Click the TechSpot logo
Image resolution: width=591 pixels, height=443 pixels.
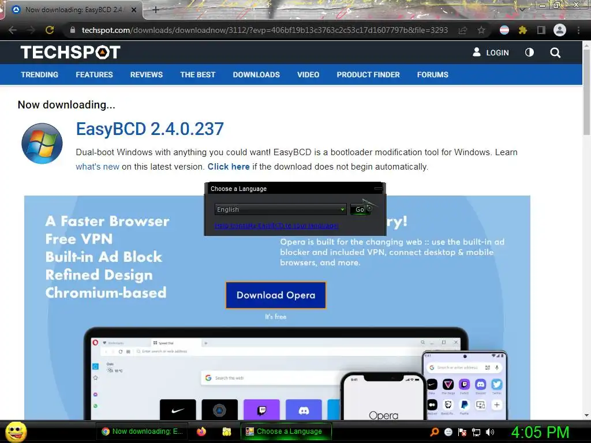pyautogui.click(x=70, y=52)
